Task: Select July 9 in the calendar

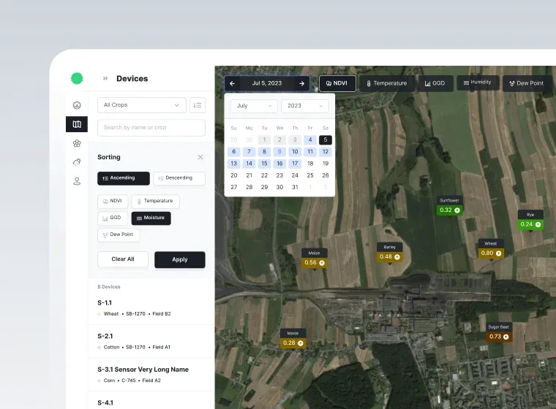Action: tap(279, 152)
